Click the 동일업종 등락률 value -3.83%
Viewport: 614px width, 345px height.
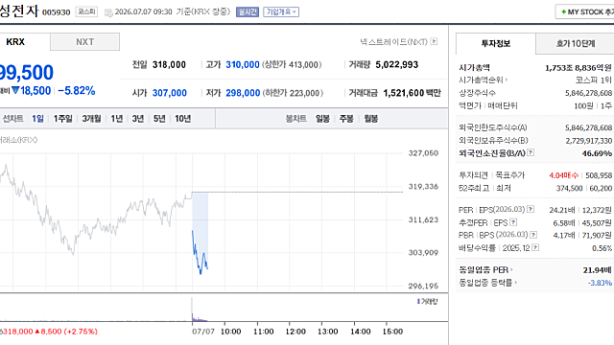coord(600,283)
